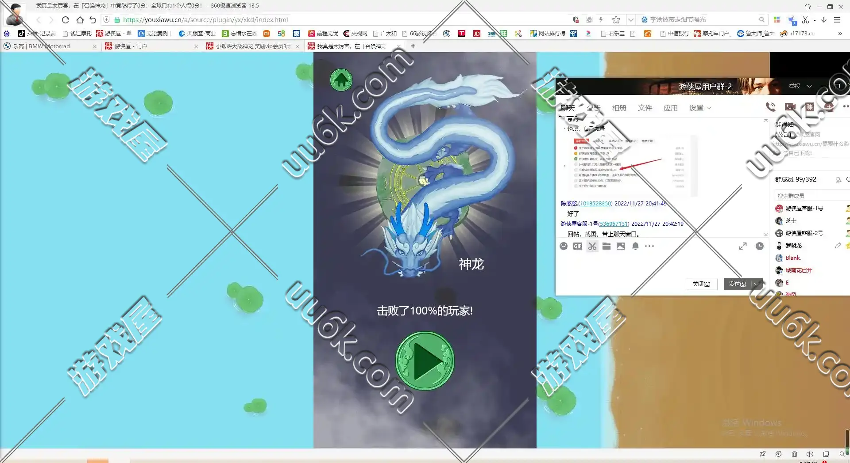Open message history via the clock icon

tap(760, 246)
